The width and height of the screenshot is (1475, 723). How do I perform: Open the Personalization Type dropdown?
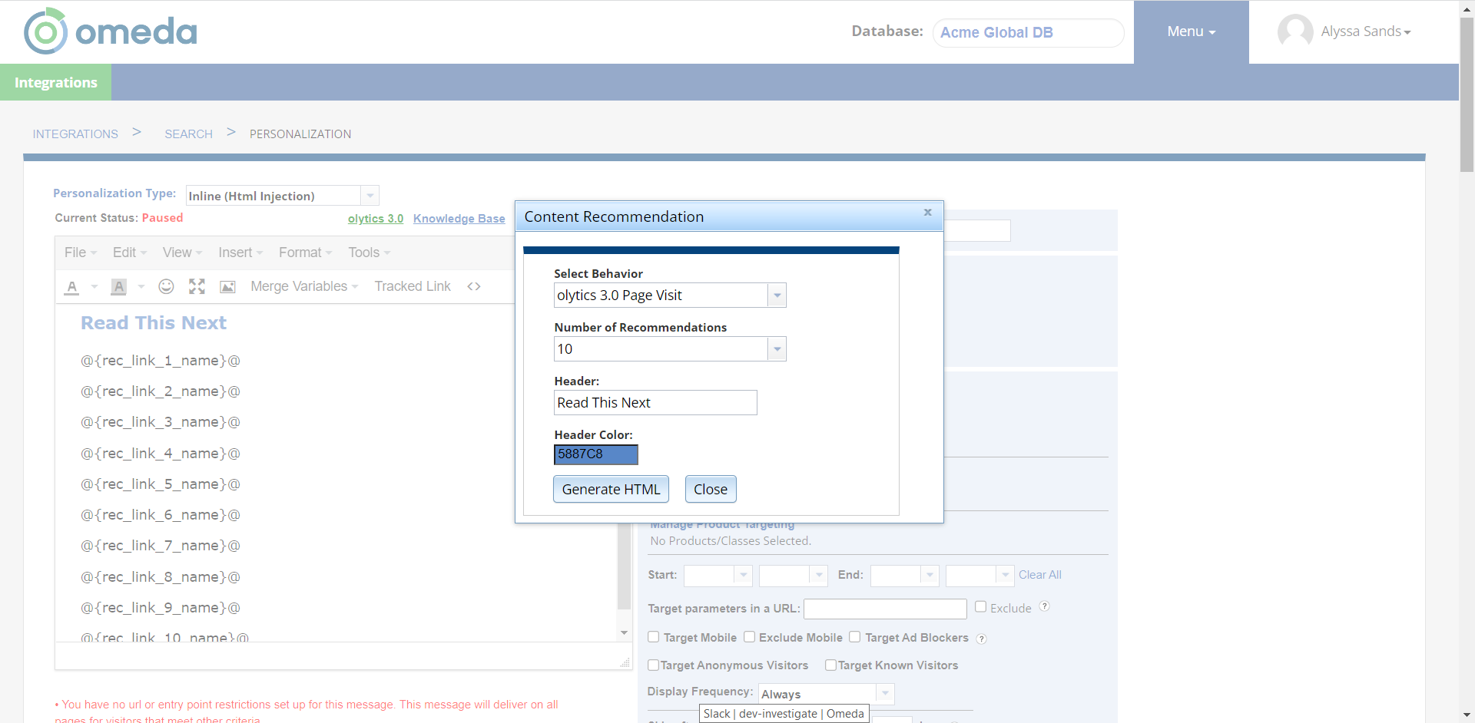[370, 196]
